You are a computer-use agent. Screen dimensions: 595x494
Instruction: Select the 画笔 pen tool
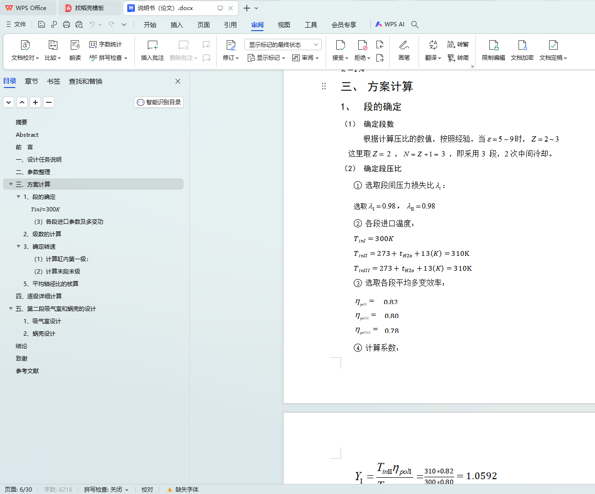pyautogui.click(x=404, y=51)
